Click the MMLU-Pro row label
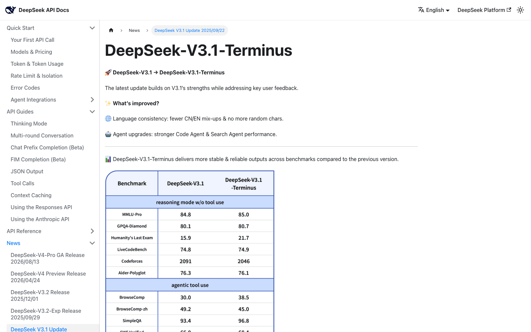The height and width of the screenshot is (332, 531). tap(132, 214)
